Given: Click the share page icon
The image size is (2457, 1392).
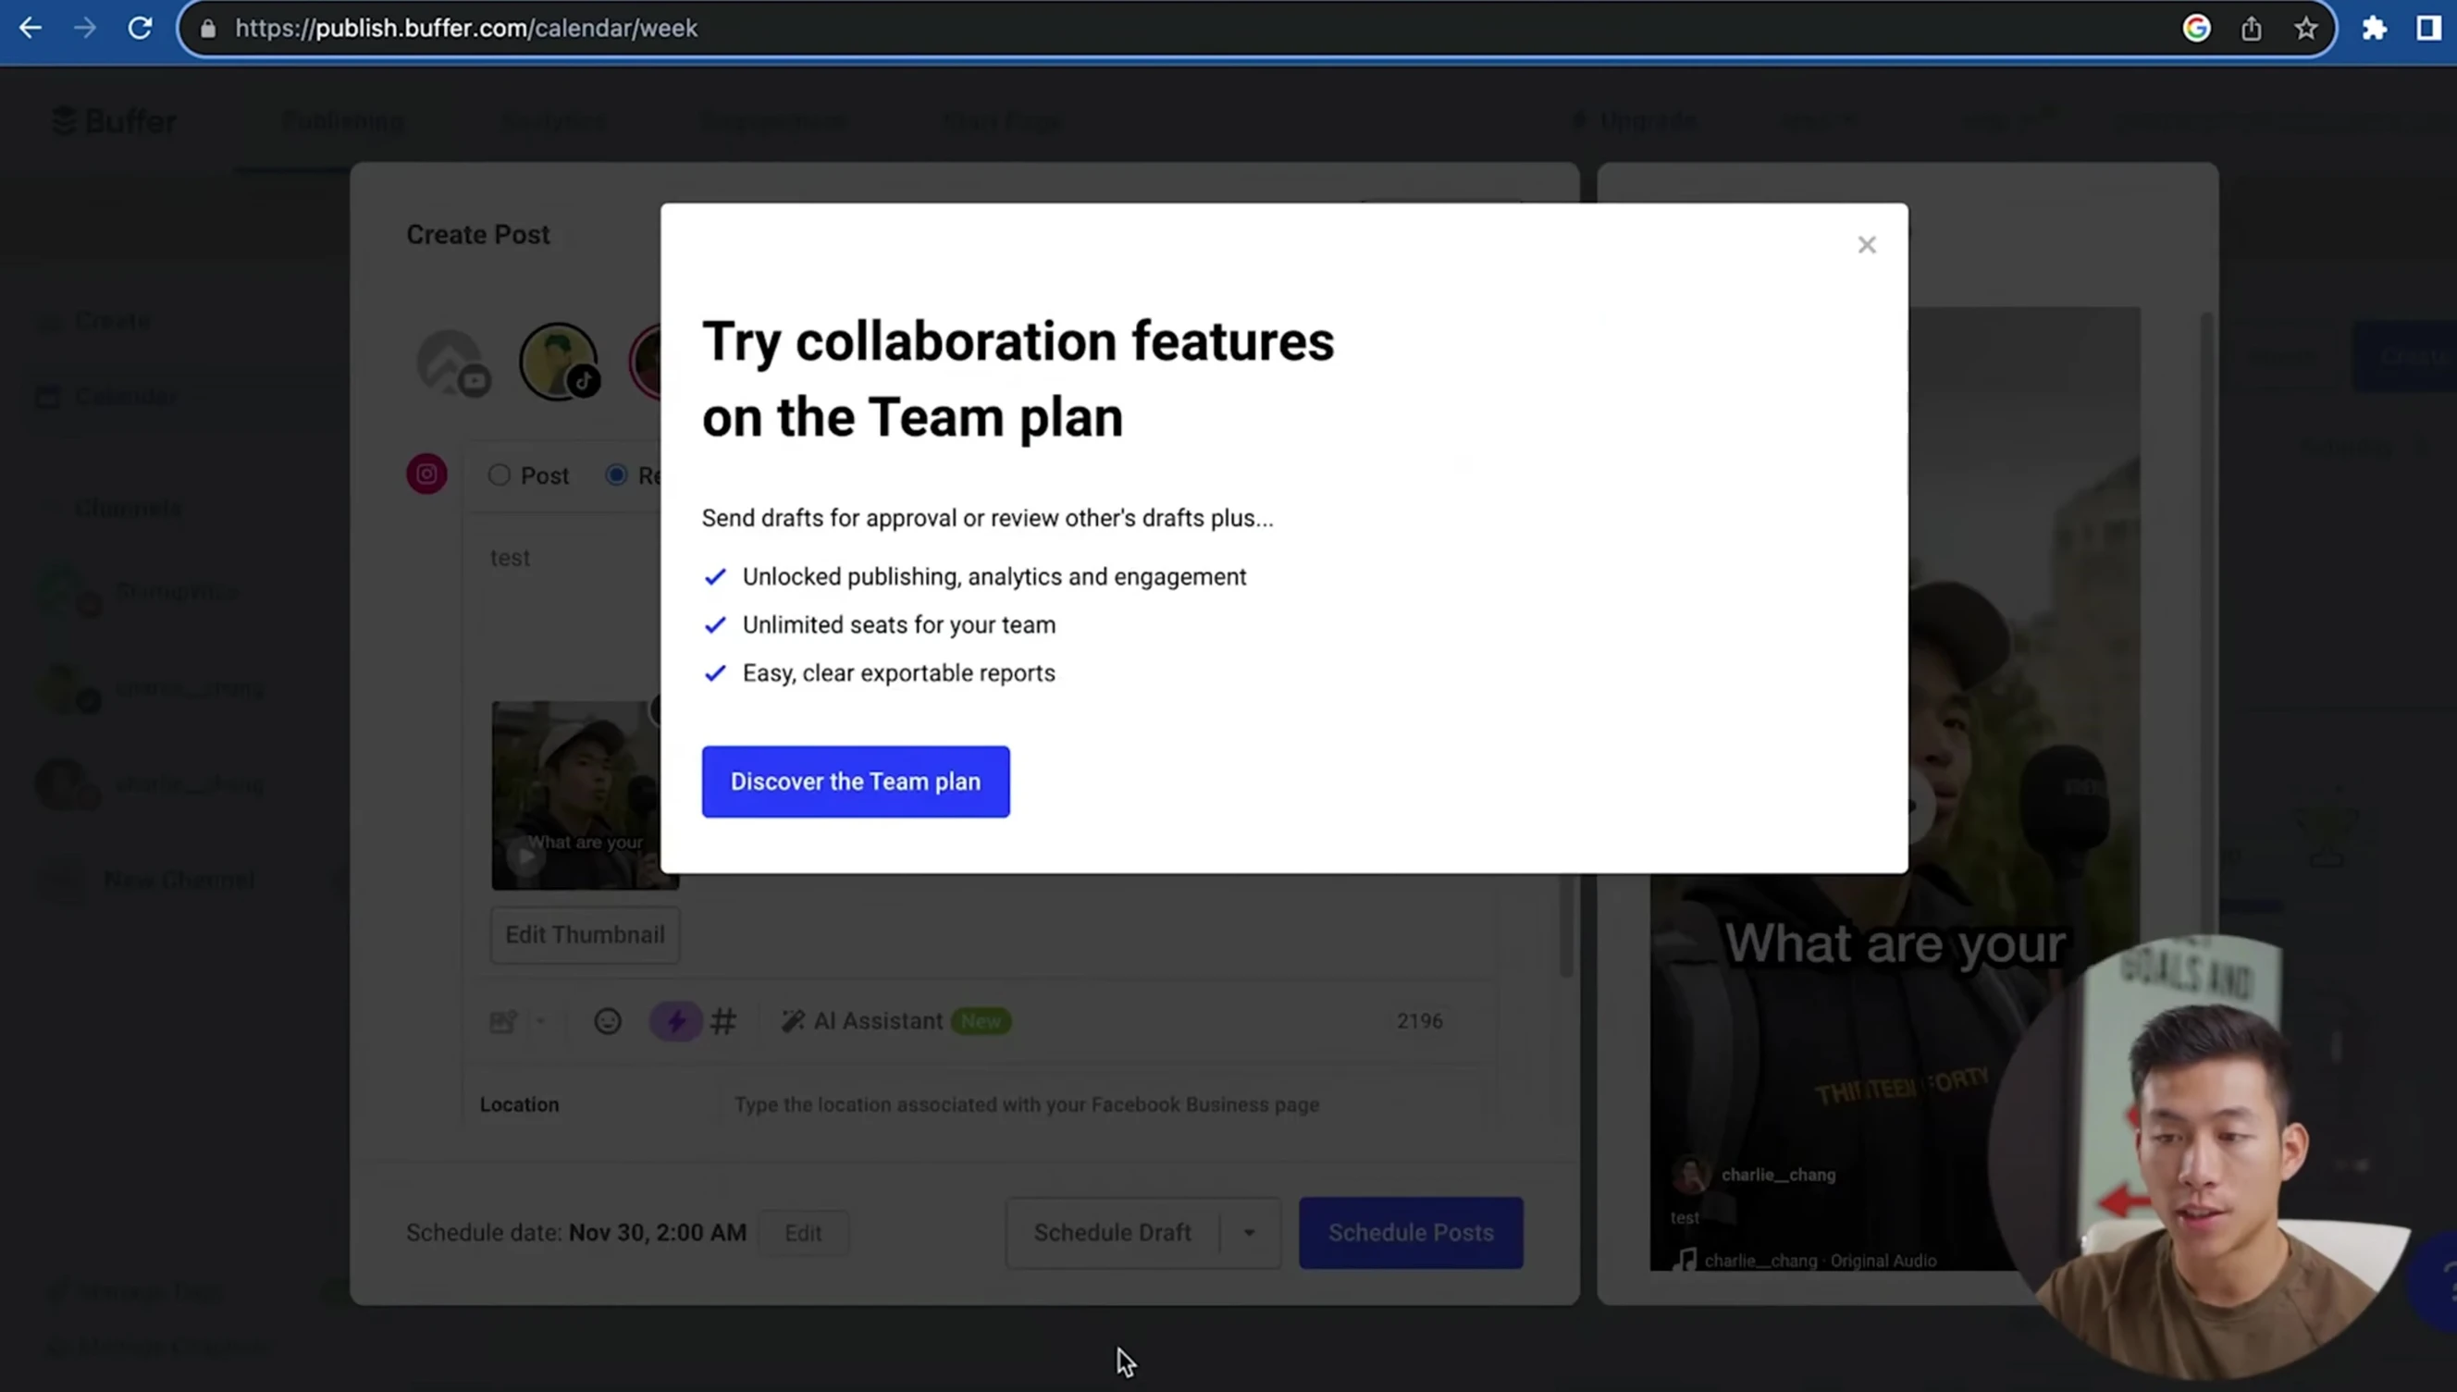Looking at the screenshot, I should (2251, 29).
